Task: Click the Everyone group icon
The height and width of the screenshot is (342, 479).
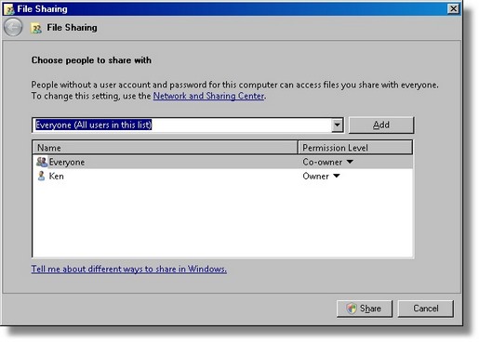Action: [42, 162]
